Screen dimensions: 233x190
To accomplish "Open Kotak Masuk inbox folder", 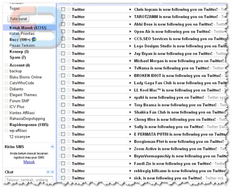I will (28, 28).
